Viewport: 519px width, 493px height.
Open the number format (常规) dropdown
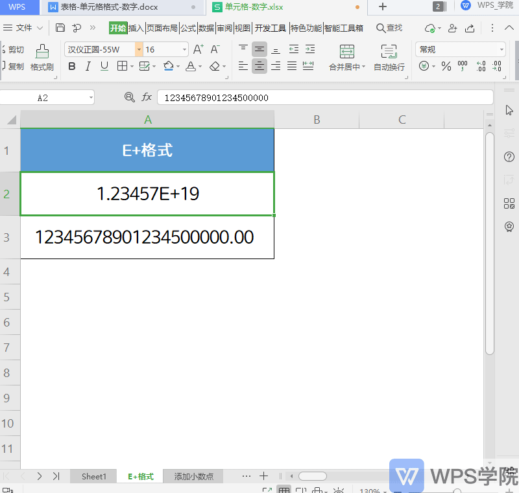[501, 50]
